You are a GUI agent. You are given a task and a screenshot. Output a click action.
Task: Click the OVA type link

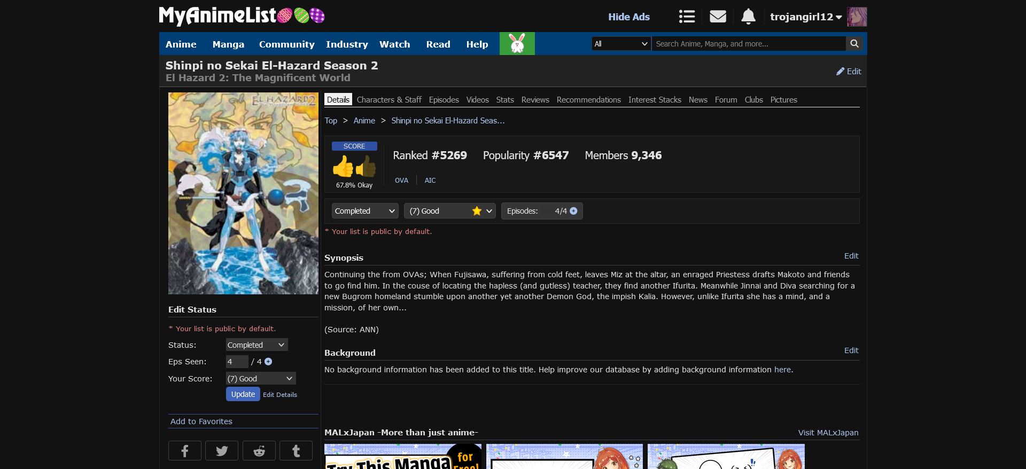click(401, 181)
